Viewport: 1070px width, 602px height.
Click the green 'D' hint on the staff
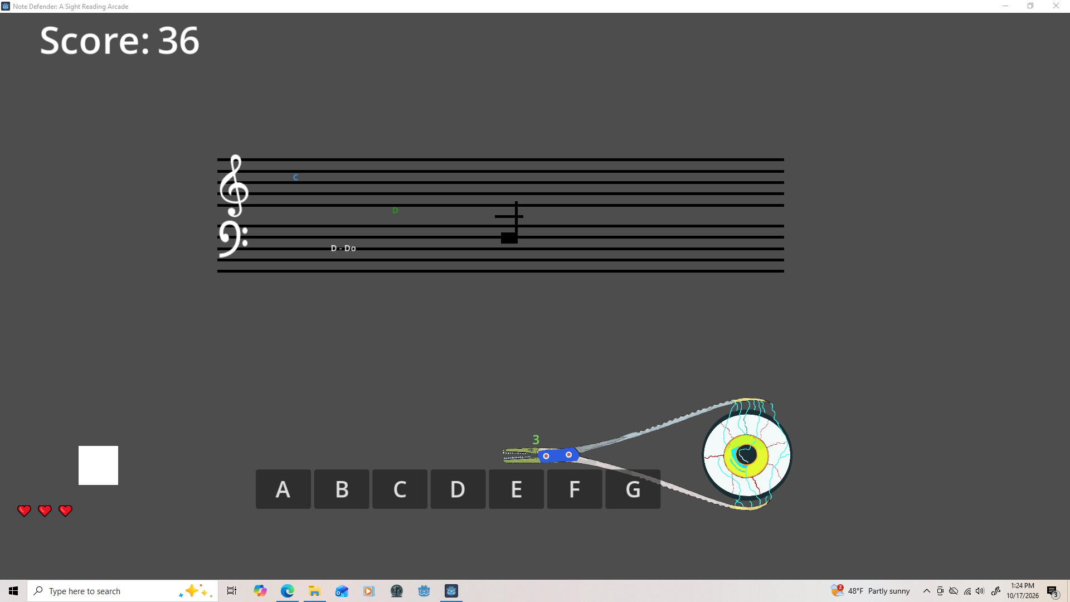(x=395, y=211)
